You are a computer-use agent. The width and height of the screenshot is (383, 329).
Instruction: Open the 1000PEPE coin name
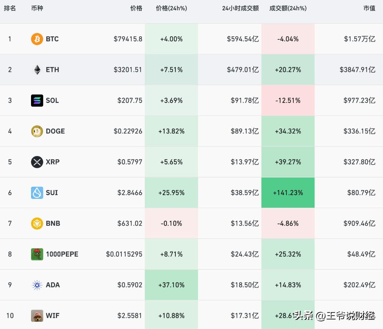62,254
